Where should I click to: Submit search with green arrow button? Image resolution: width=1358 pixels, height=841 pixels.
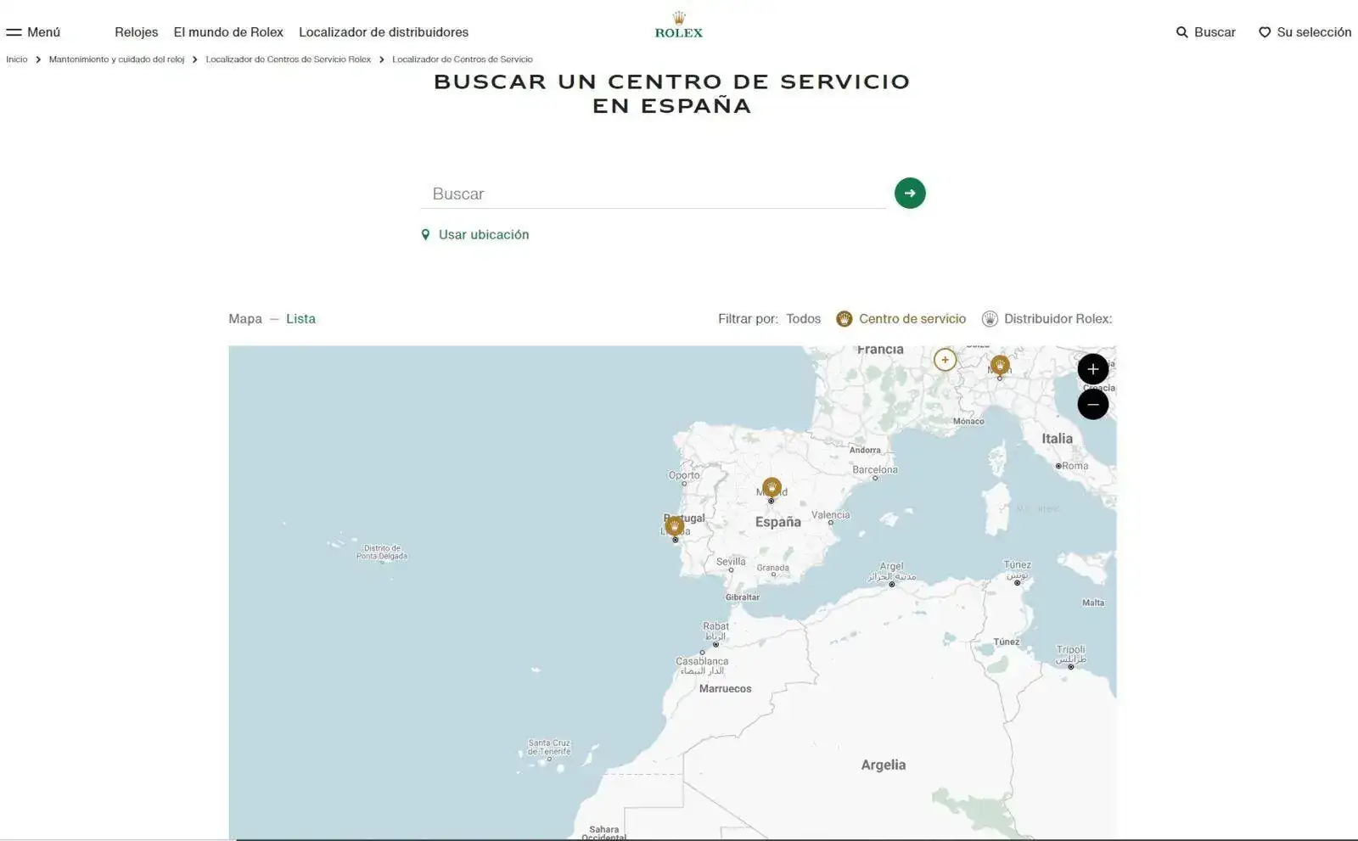point(910,193)
